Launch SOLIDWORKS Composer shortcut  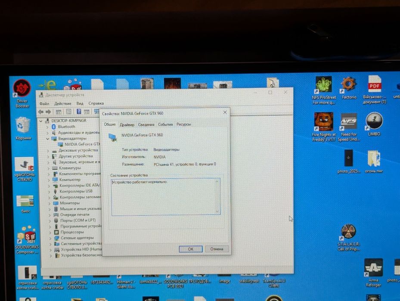click(27, 240)
